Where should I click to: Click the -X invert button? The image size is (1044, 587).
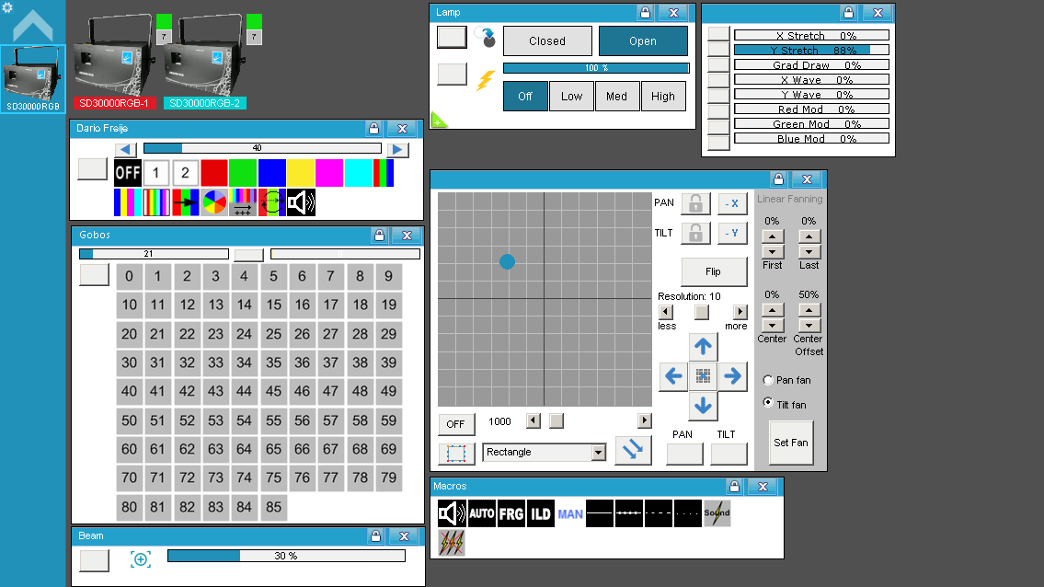(732, 204)
